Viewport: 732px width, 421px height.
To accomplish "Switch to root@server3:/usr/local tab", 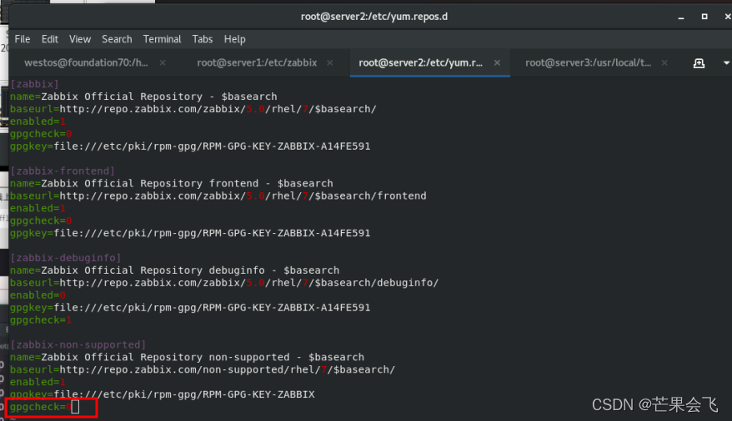I will (588, 63).
